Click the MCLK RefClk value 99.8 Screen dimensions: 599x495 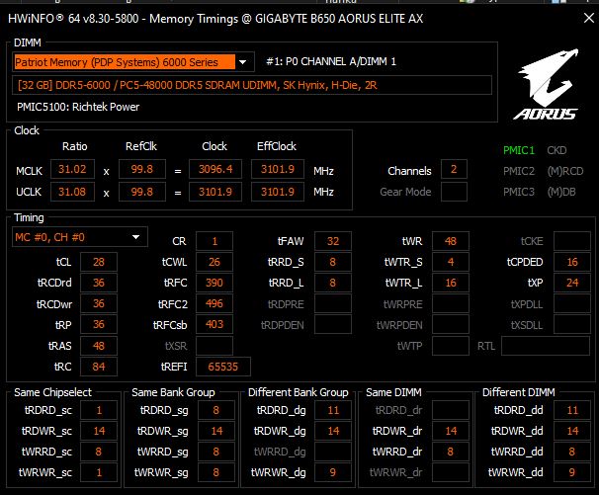click(142, 169)
